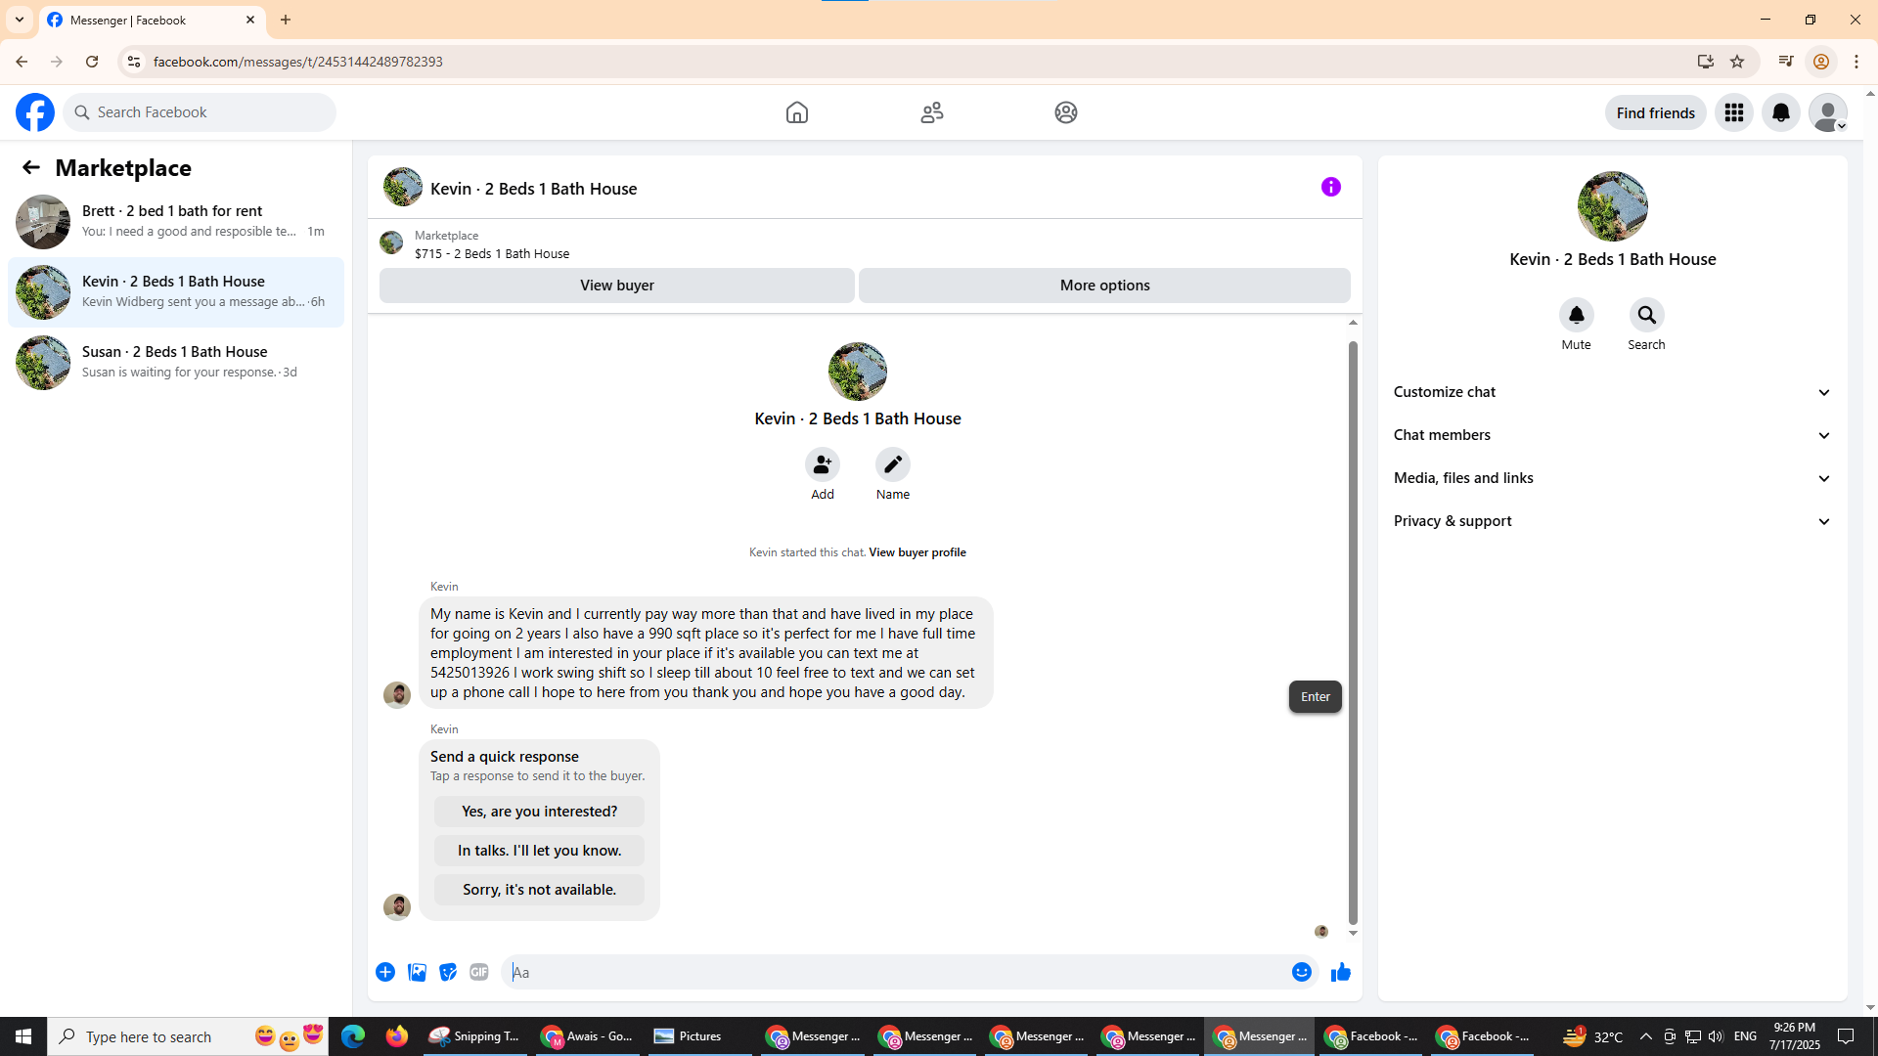This screenshot has height=1056, width=1878.
Task: Click the Find friends button
Action: 1655,112
